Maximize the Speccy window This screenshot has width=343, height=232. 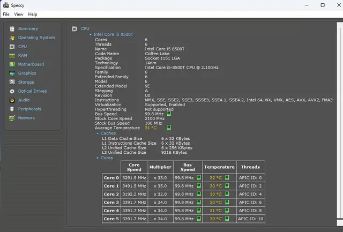(323, 5)
